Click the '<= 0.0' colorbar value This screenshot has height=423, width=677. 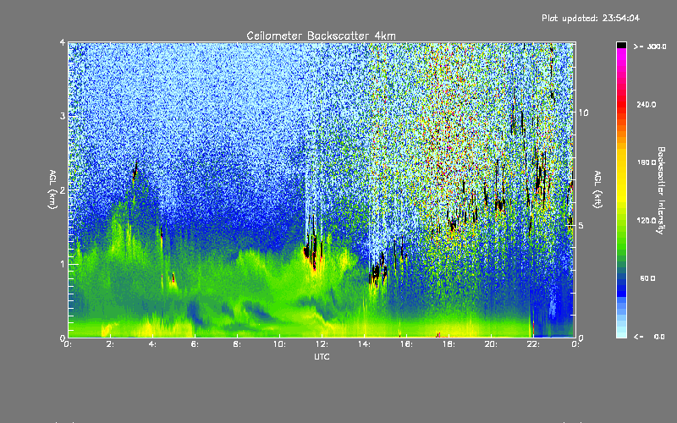click(x=649, y=337)
